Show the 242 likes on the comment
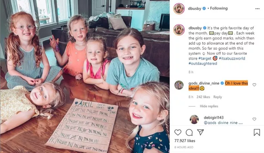 (x=203, y=97)
